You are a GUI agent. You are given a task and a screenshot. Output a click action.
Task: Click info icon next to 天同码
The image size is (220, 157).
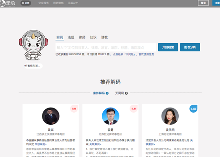pyautogui.click(x=126, y=93)
